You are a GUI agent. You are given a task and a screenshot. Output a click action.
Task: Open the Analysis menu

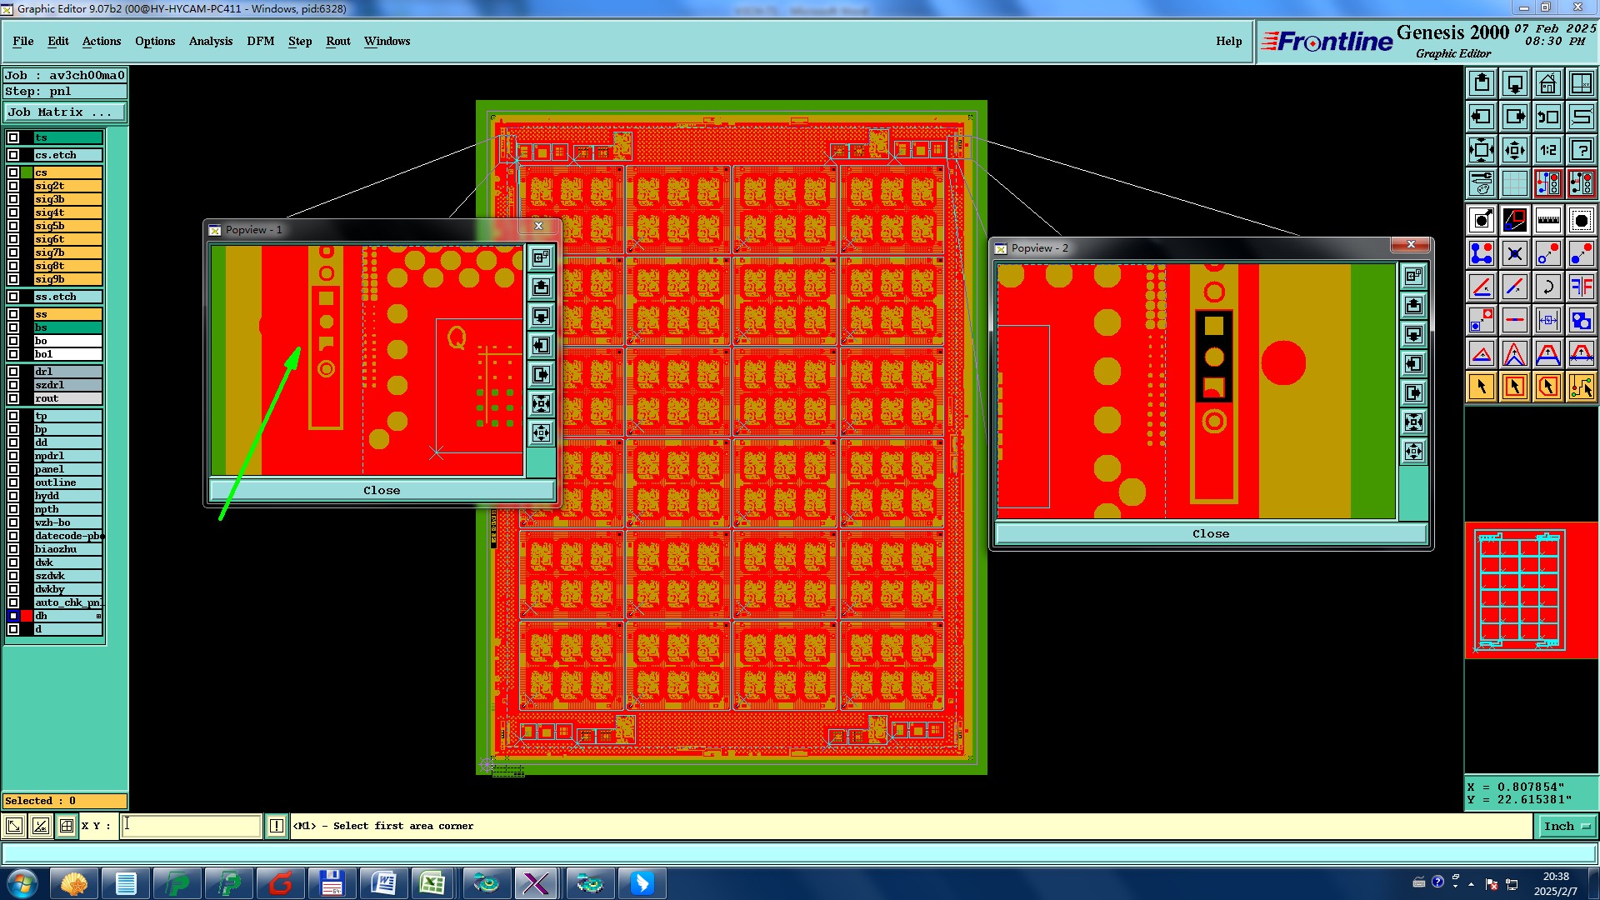(x=210, y=41)
